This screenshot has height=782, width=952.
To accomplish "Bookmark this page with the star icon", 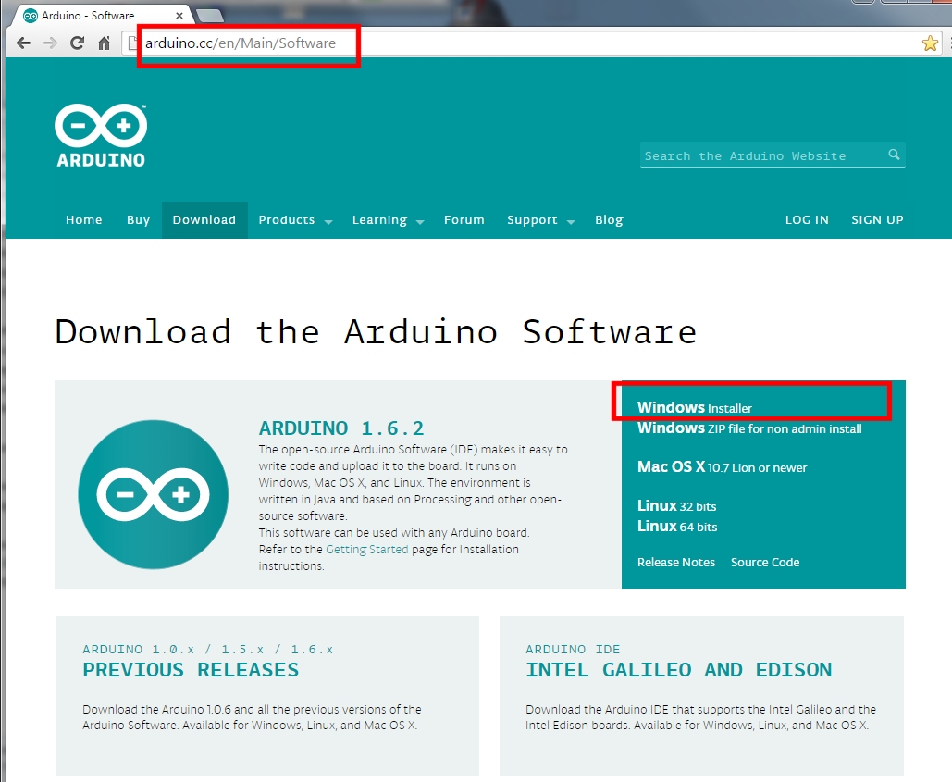I will pyautogui.click(x=930, y=43).
